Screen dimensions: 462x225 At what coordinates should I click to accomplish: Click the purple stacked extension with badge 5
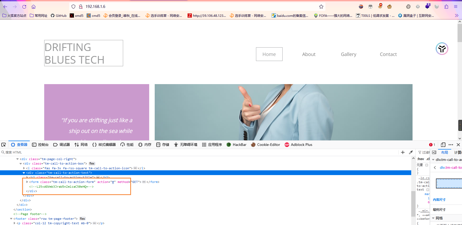428,6
